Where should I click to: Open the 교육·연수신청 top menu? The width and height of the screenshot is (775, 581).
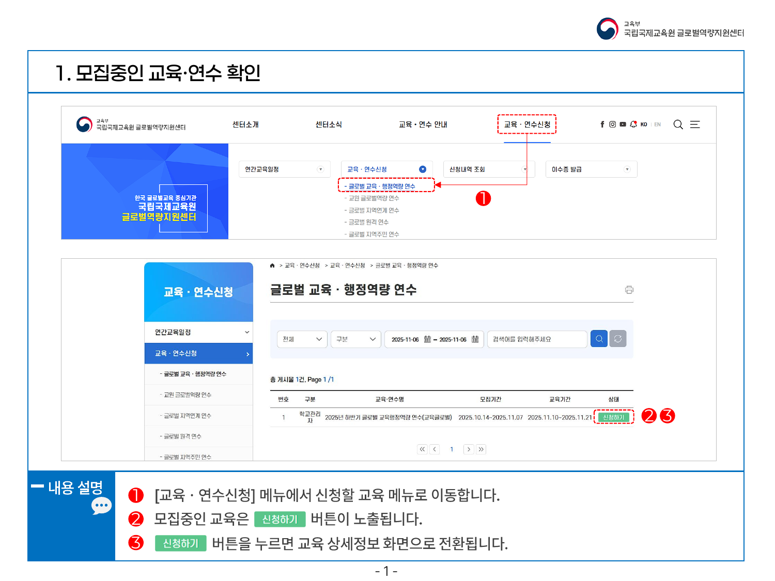tap(526, 124)
